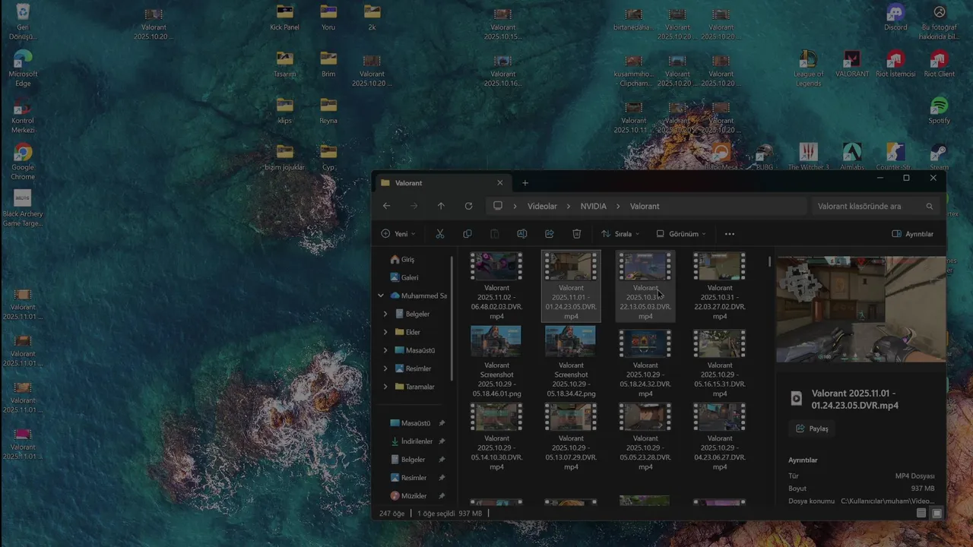Screen dimensions: 973x547
Task: Click the Valorant klasöründe ara search field
Action: [874, 206]
